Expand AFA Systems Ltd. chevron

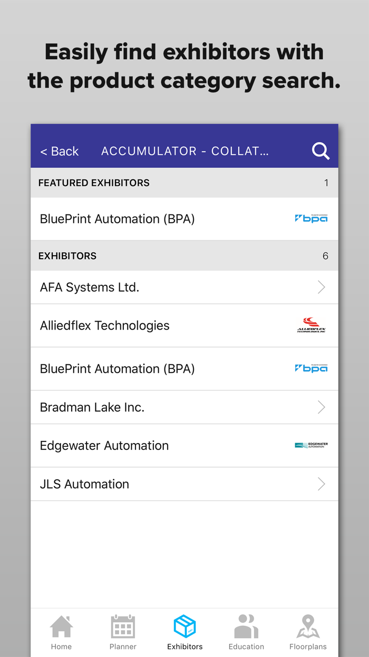pyautogui.click(x=321, y=287)
